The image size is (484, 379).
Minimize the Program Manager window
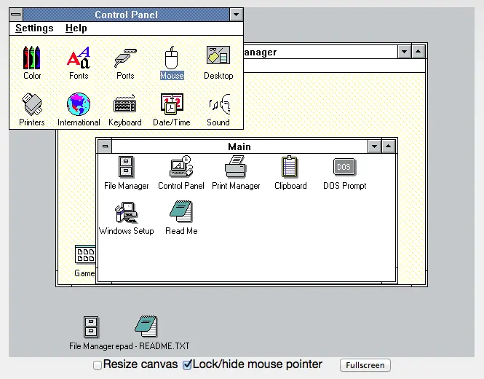coord(404,52)
